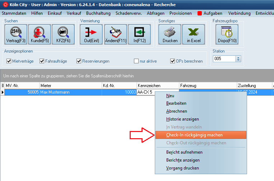Click Vorgang drucken in context menu

click(182, 168)
